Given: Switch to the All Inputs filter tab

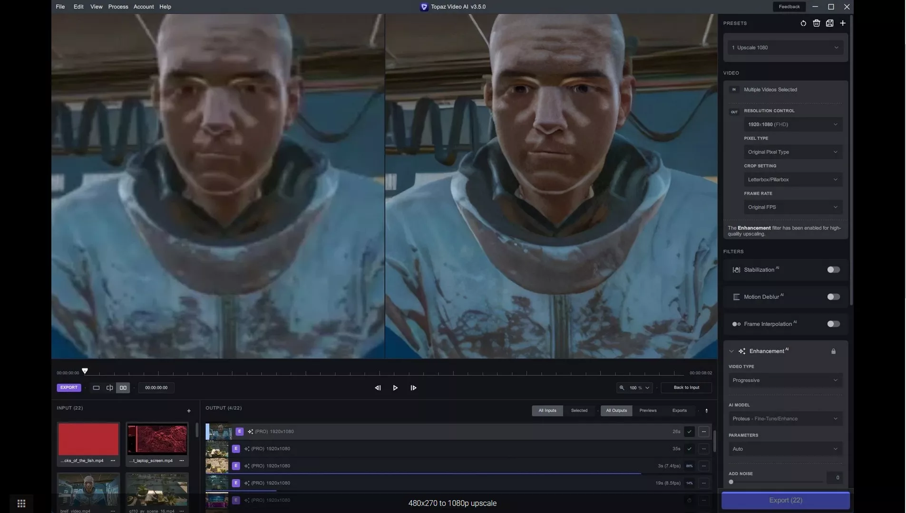Looking at the screenshot, I should (547, 411).
